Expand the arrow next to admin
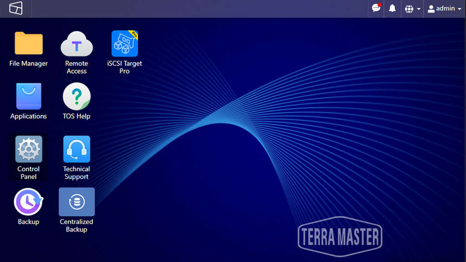466x262 pixels. pos(460,9)
